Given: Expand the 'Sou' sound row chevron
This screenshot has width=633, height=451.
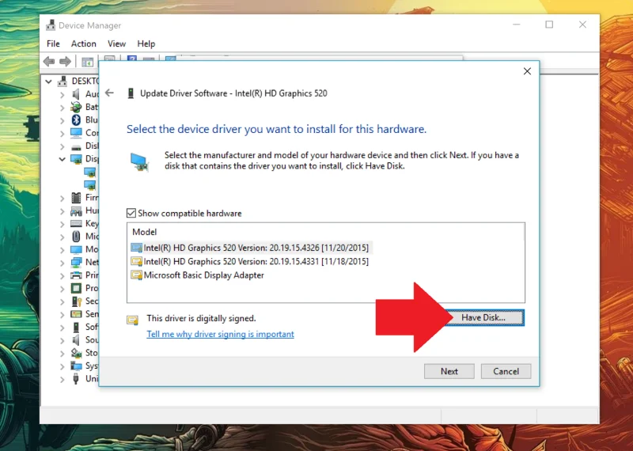Looking at the screenshot, I should [x=62, y=340].
